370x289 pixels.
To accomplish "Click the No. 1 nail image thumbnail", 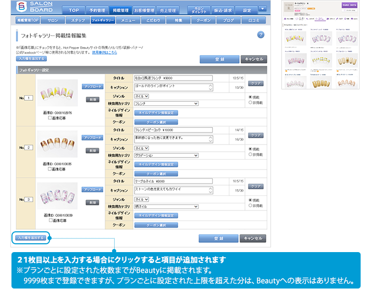I will (x=58, y=93).
